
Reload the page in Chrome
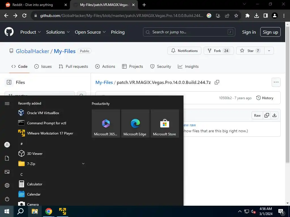[x=24, y=16]
